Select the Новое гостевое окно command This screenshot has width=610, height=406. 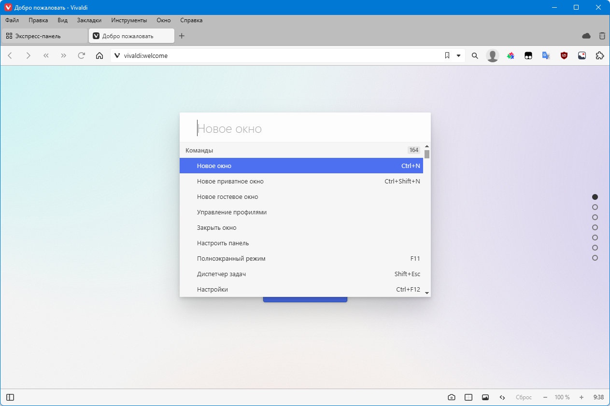pyautogui.click(x=301, y=196)
